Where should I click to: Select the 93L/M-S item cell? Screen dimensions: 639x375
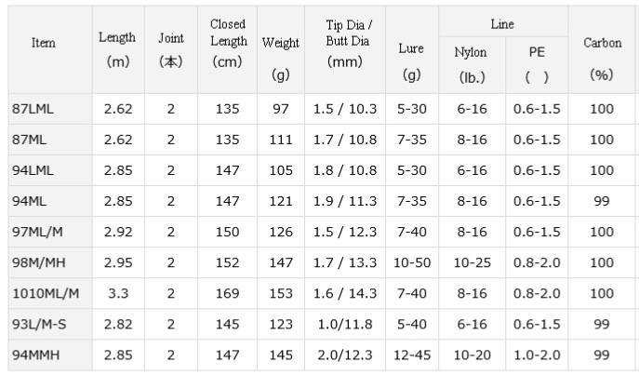point(50,325)
